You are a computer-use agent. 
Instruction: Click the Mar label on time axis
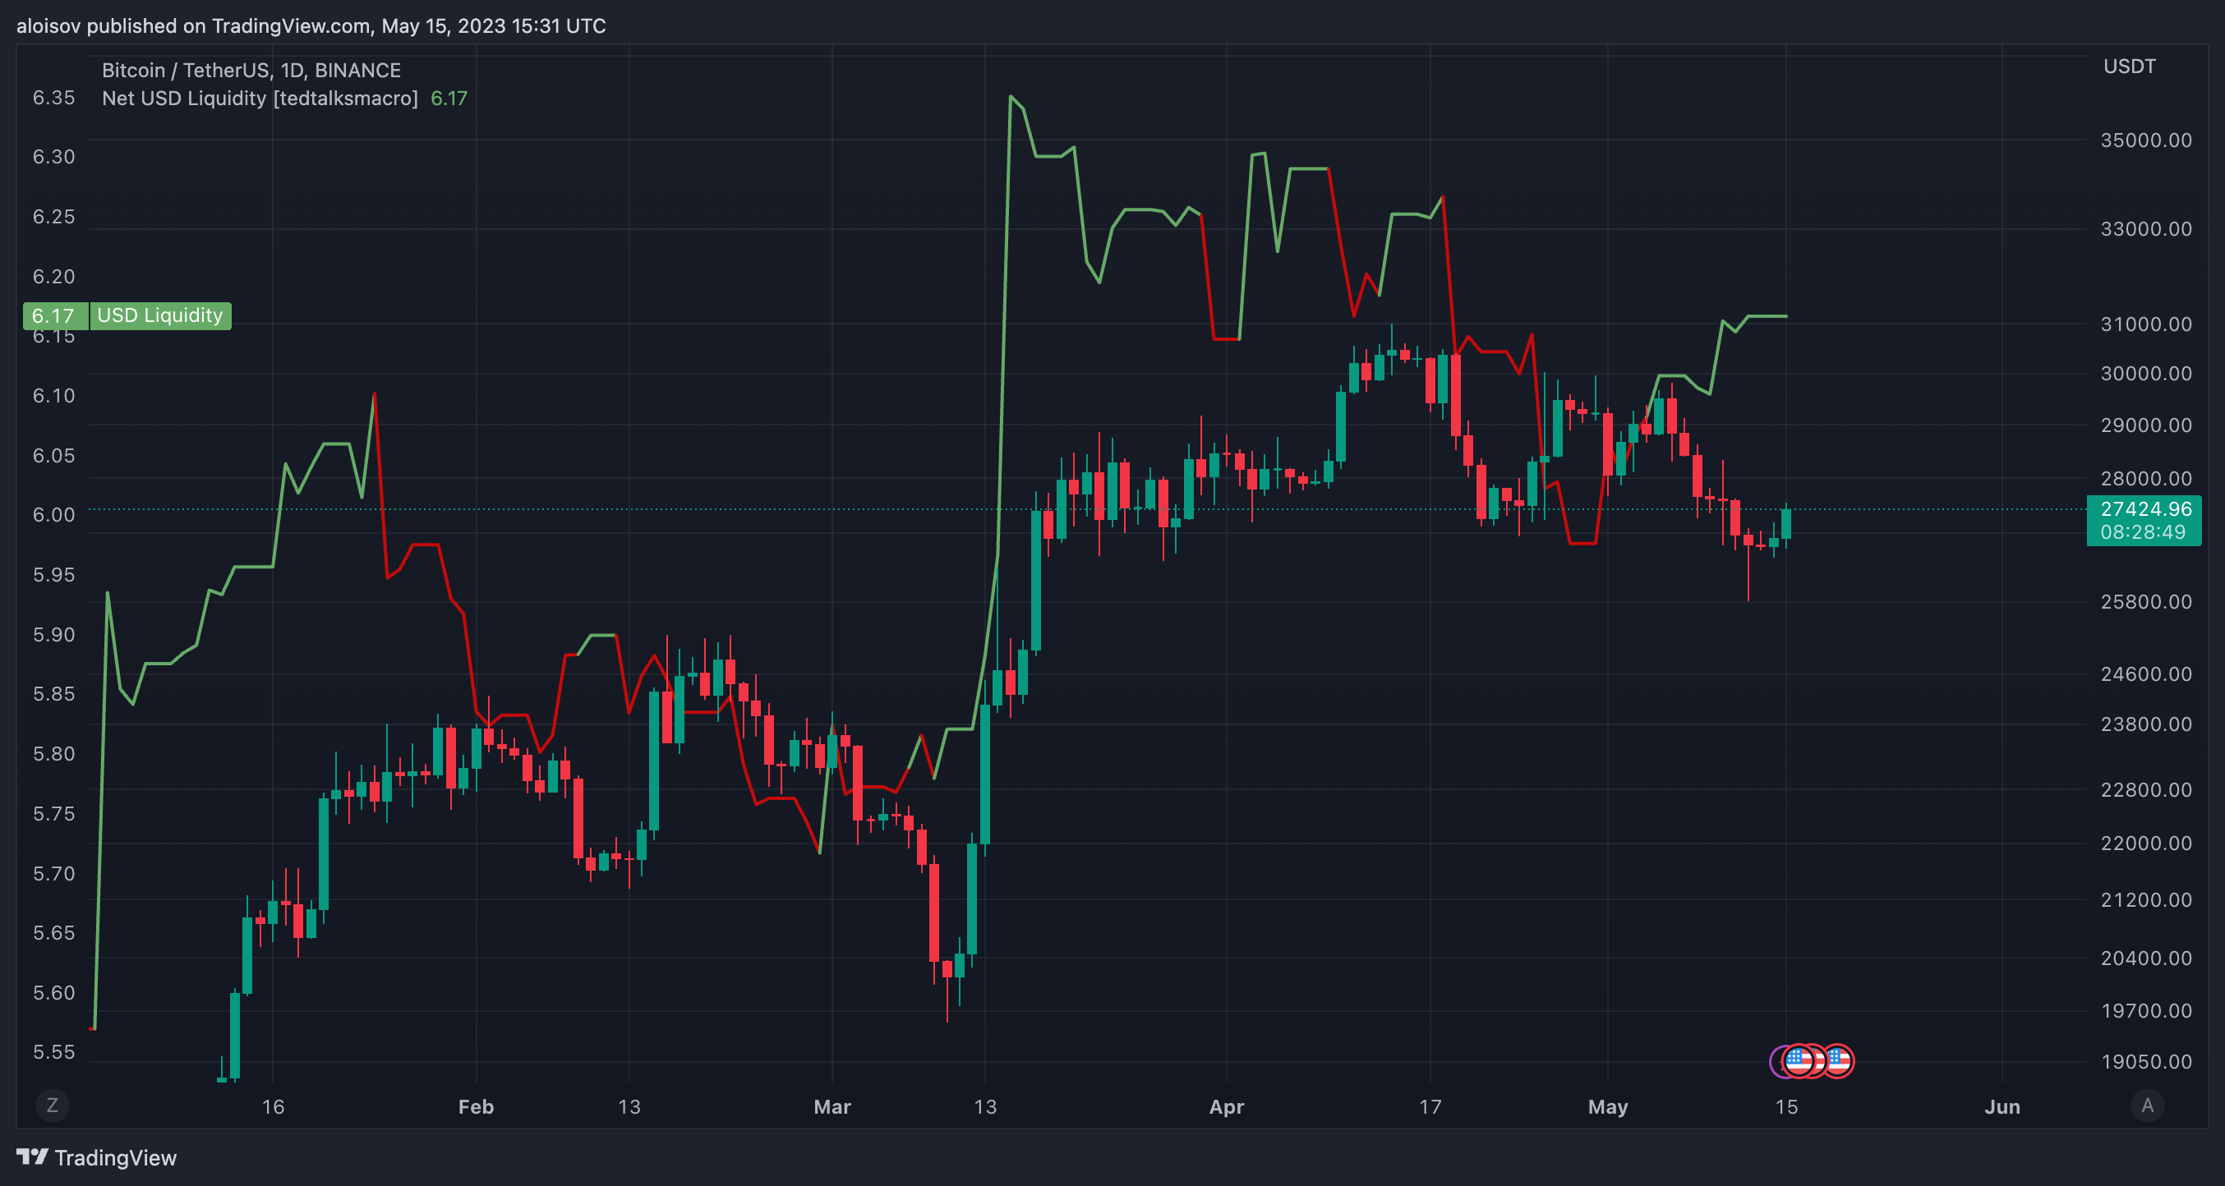tap(831, 1106)
